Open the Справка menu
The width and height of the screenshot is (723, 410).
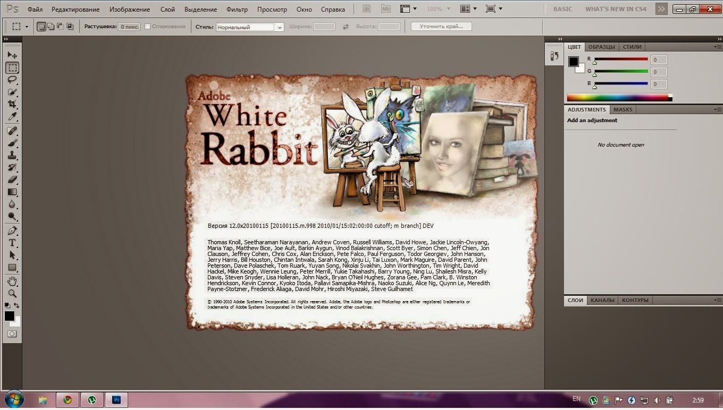click(x=333, y=10)
